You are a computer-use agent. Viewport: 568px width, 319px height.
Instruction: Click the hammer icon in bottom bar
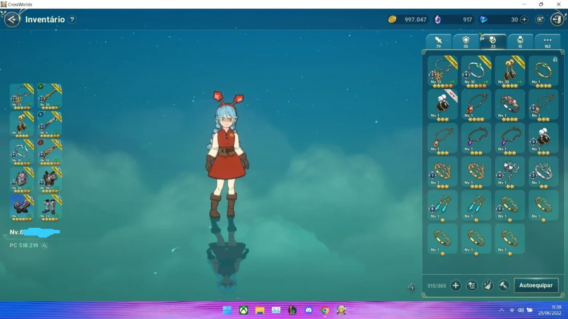click(x=504, y=286)
